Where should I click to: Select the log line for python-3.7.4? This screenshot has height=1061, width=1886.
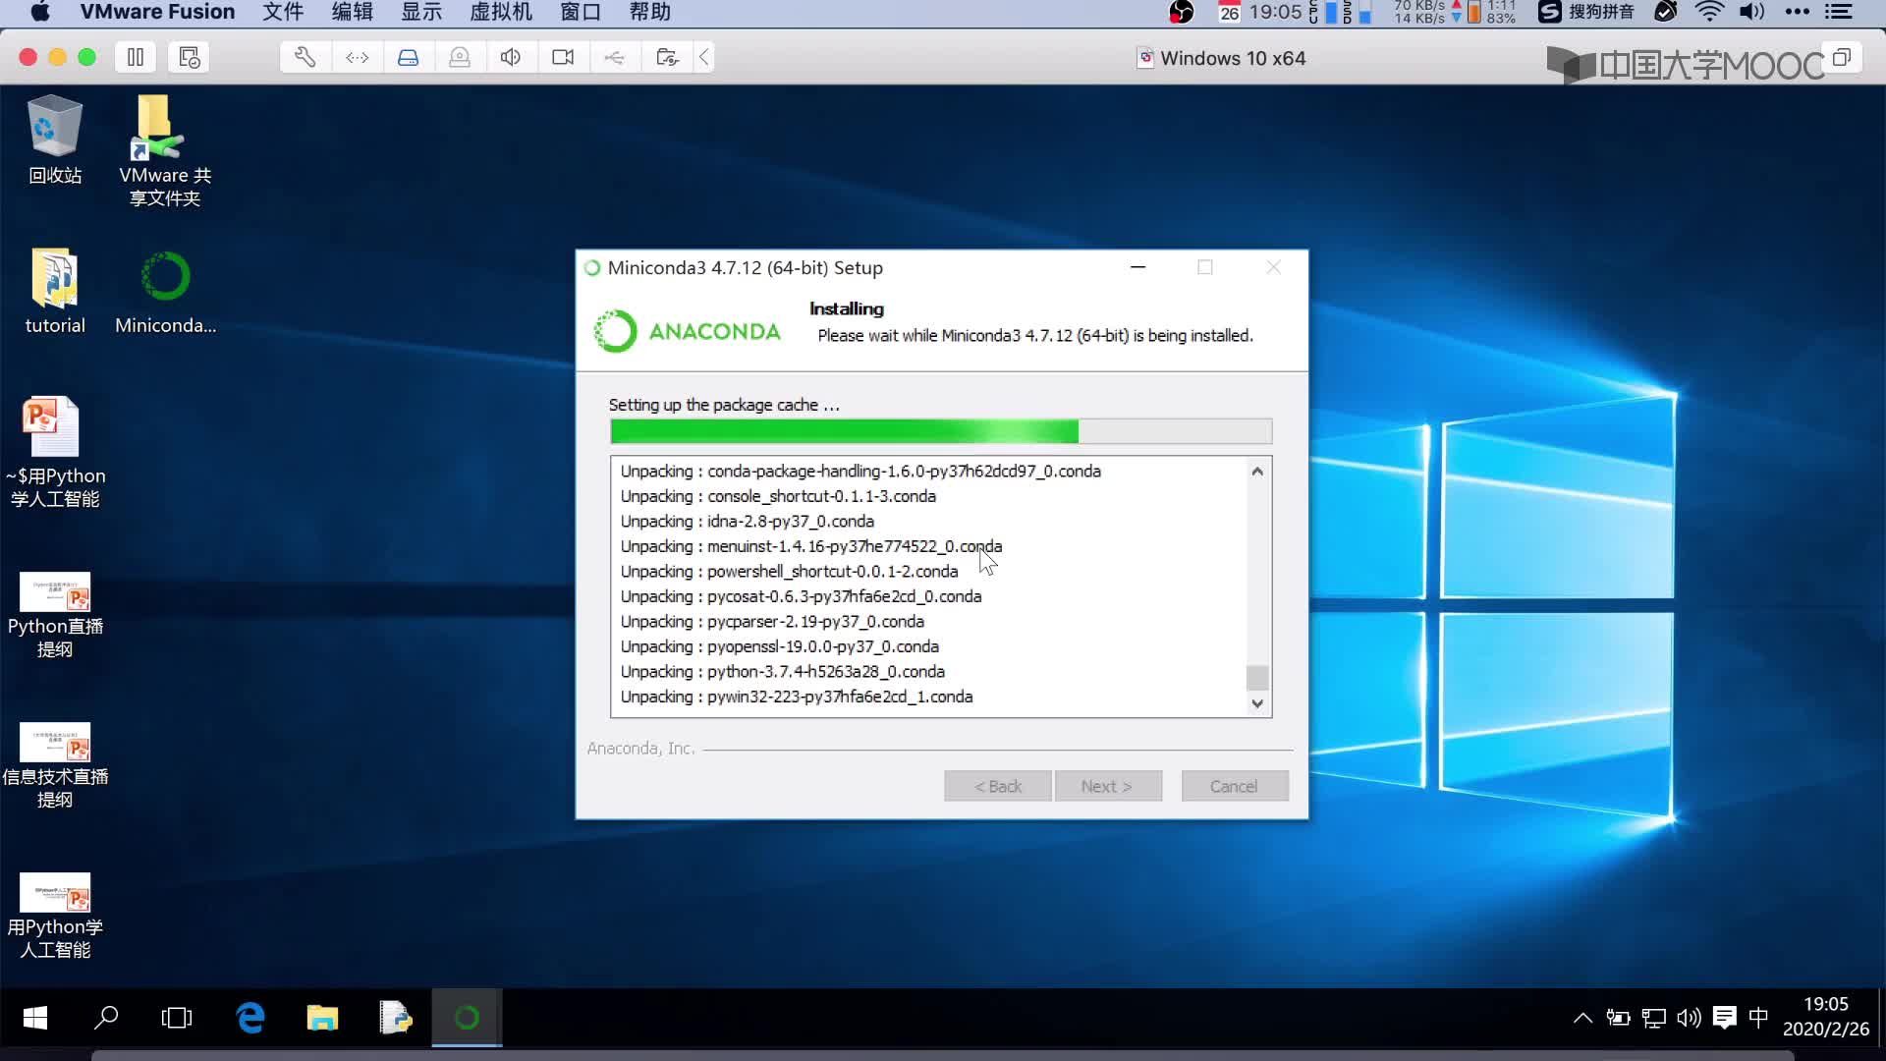point(783,672)
